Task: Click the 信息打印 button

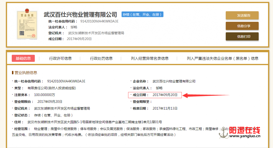Action: 242,36
